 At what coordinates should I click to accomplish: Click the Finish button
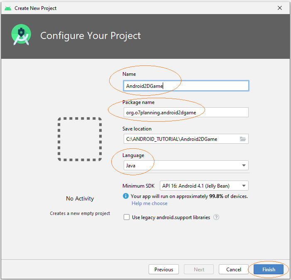tap(269, 270)
